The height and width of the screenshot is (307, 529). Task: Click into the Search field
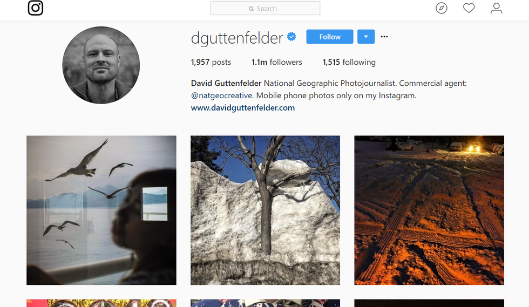pyautogui.click(x=265, y=8)
